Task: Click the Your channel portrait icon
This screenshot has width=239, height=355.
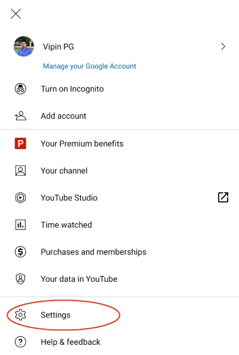Action: tap(20, 171)
